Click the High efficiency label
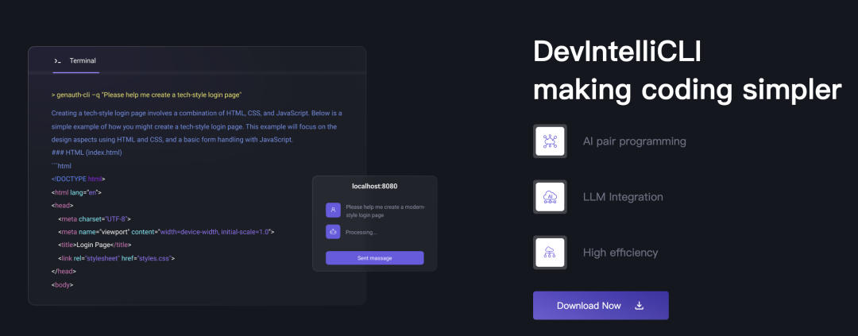 click(620, 253)
